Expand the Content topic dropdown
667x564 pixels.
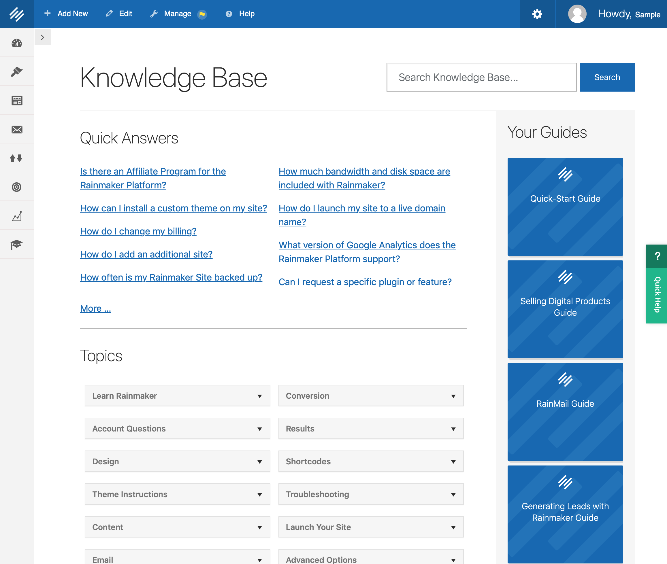177,527
